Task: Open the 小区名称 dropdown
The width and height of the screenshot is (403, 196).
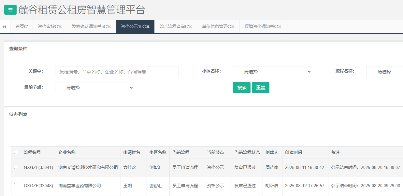Action: 272,72
